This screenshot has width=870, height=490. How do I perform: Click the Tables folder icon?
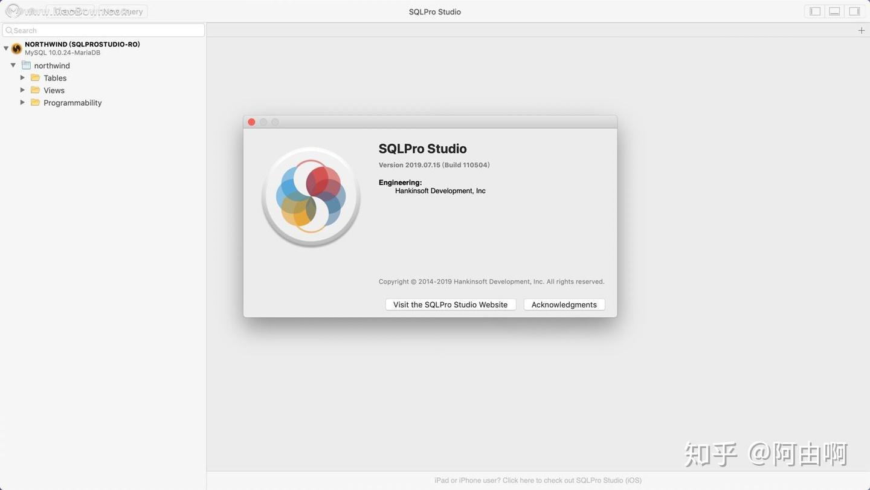[36, 78]
